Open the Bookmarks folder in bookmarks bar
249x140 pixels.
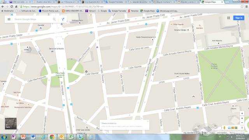pos(7,11)
